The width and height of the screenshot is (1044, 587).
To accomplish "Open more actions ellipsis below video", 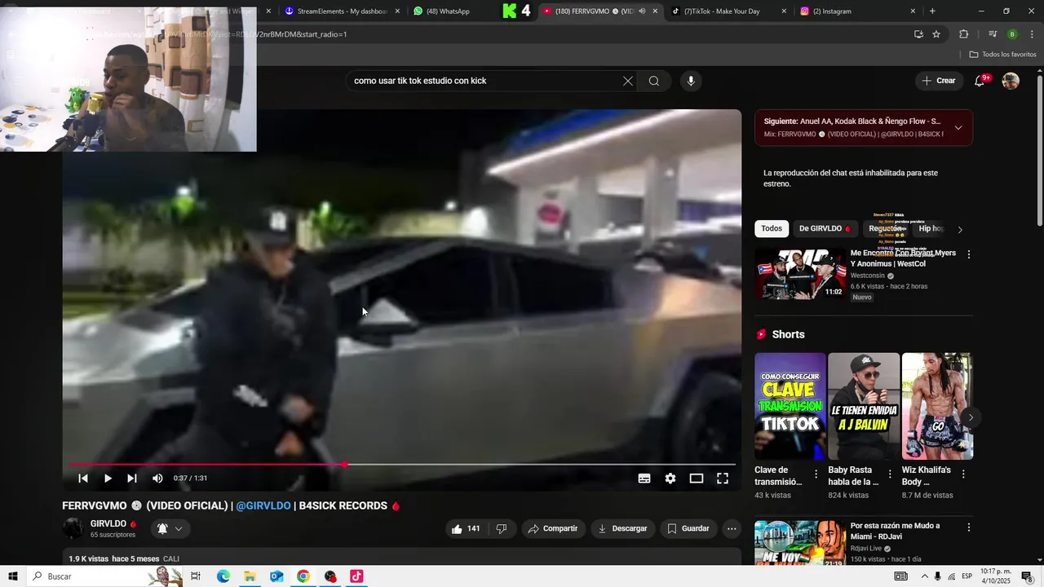I will (732, 529).
